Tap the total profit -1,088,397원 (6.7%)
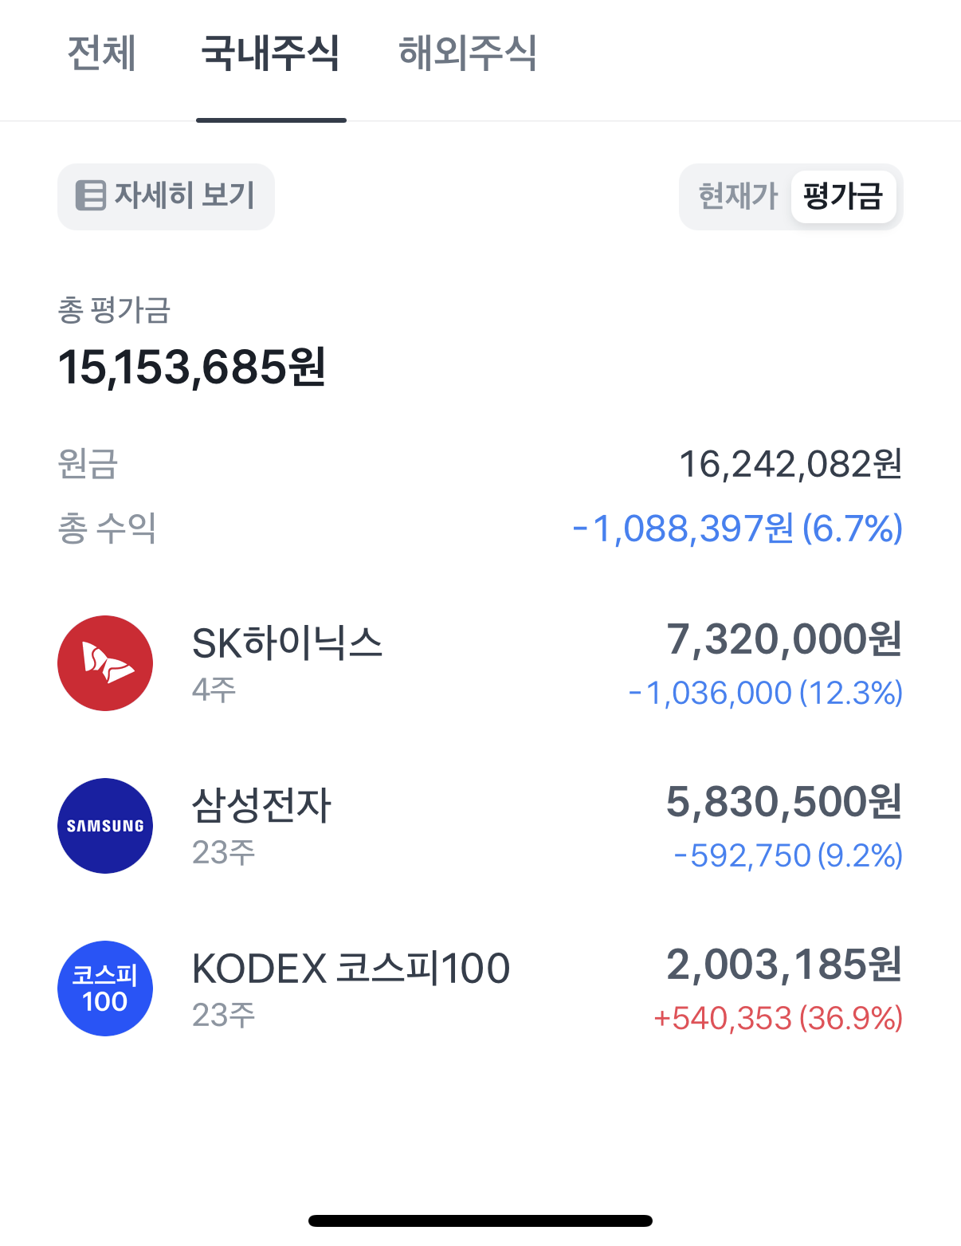 pyautogui.click(x=738, y=529)
